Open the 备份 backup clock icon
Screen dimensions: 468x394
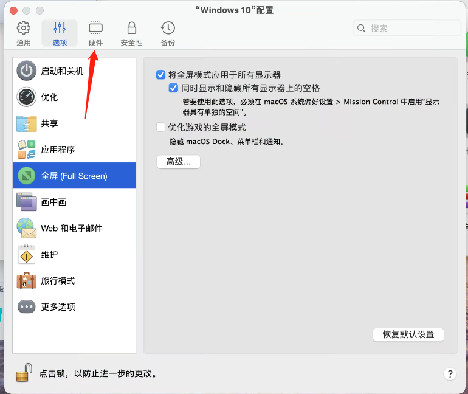click(x=168, y=28)
